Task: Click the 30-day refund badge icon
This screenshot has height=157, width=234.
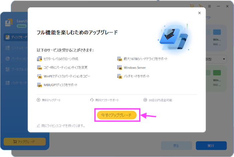Action: [x=145, y=100]
